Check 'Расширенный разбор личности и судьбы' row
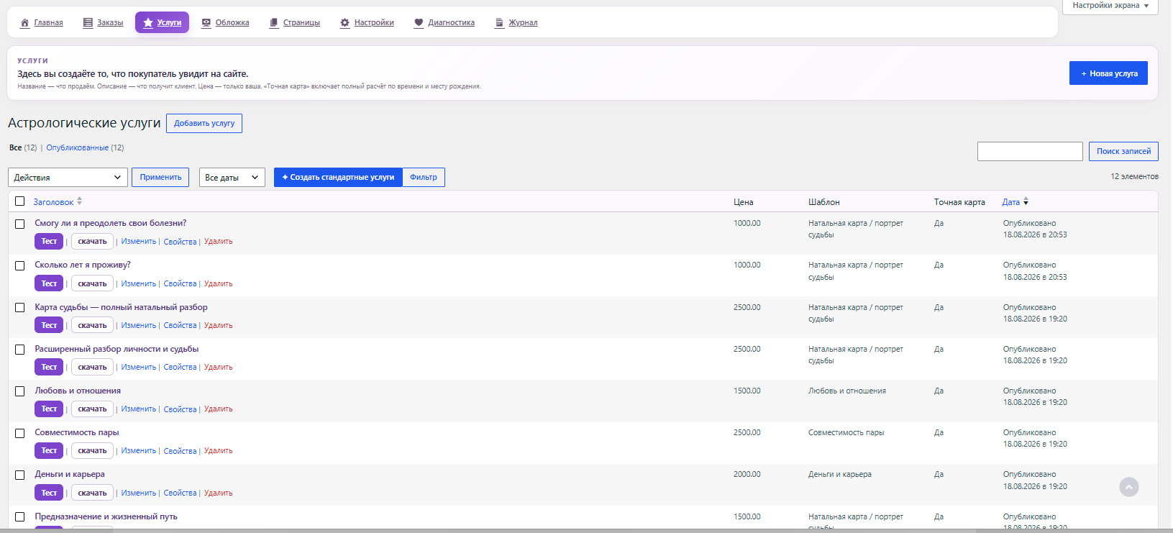 click(x=20, y=350)
